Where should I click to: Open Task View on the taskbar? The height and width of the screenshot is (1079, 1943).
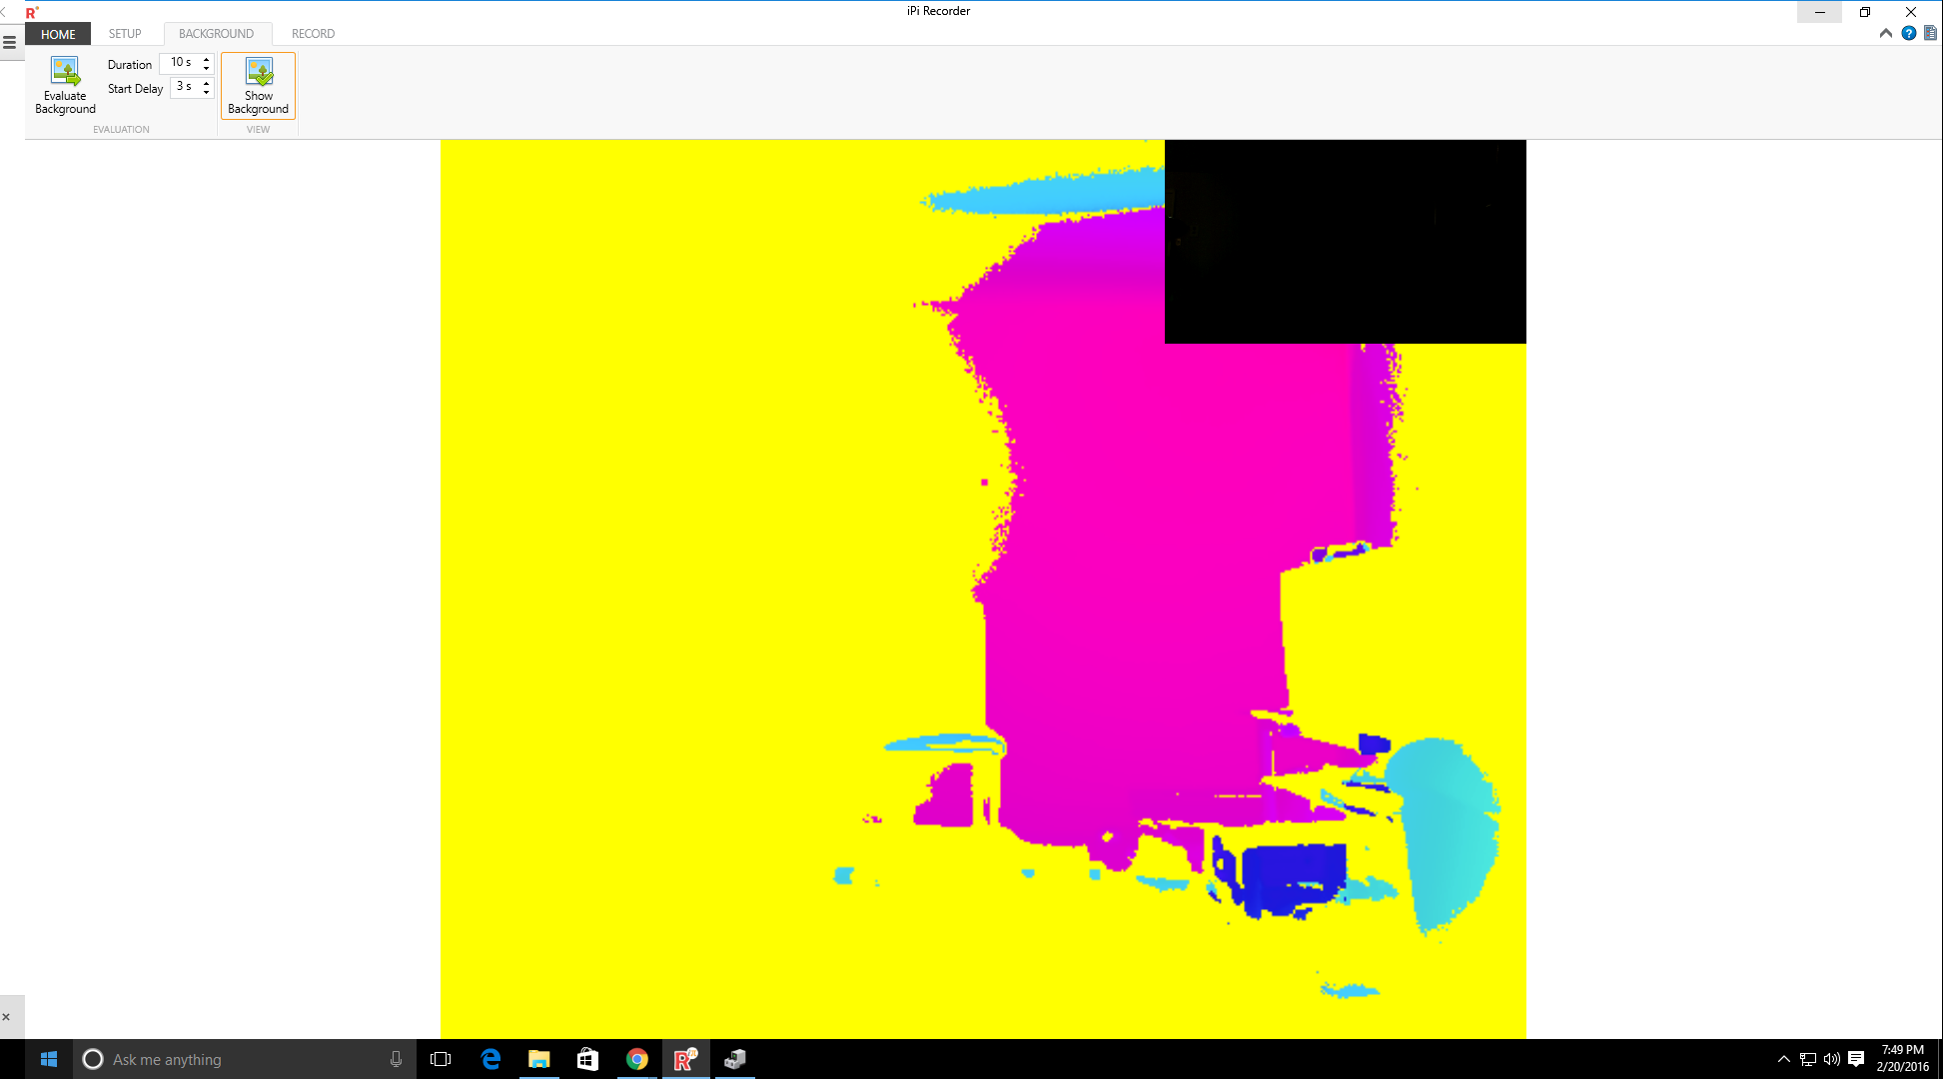[441, 1059]
